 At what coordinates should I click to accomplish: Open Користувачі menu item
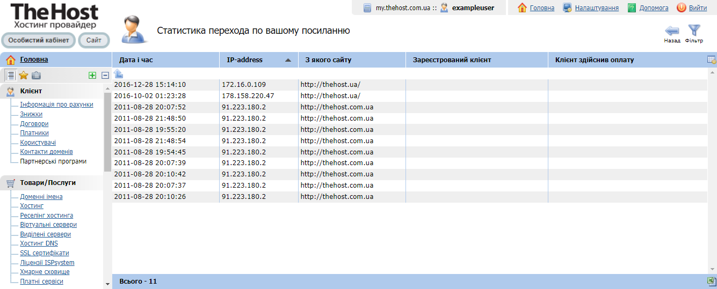(38, 143)
